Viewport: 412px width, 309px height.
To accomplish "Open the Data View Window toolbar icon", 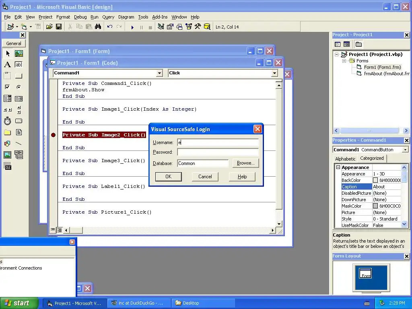I will coord(207,27).
